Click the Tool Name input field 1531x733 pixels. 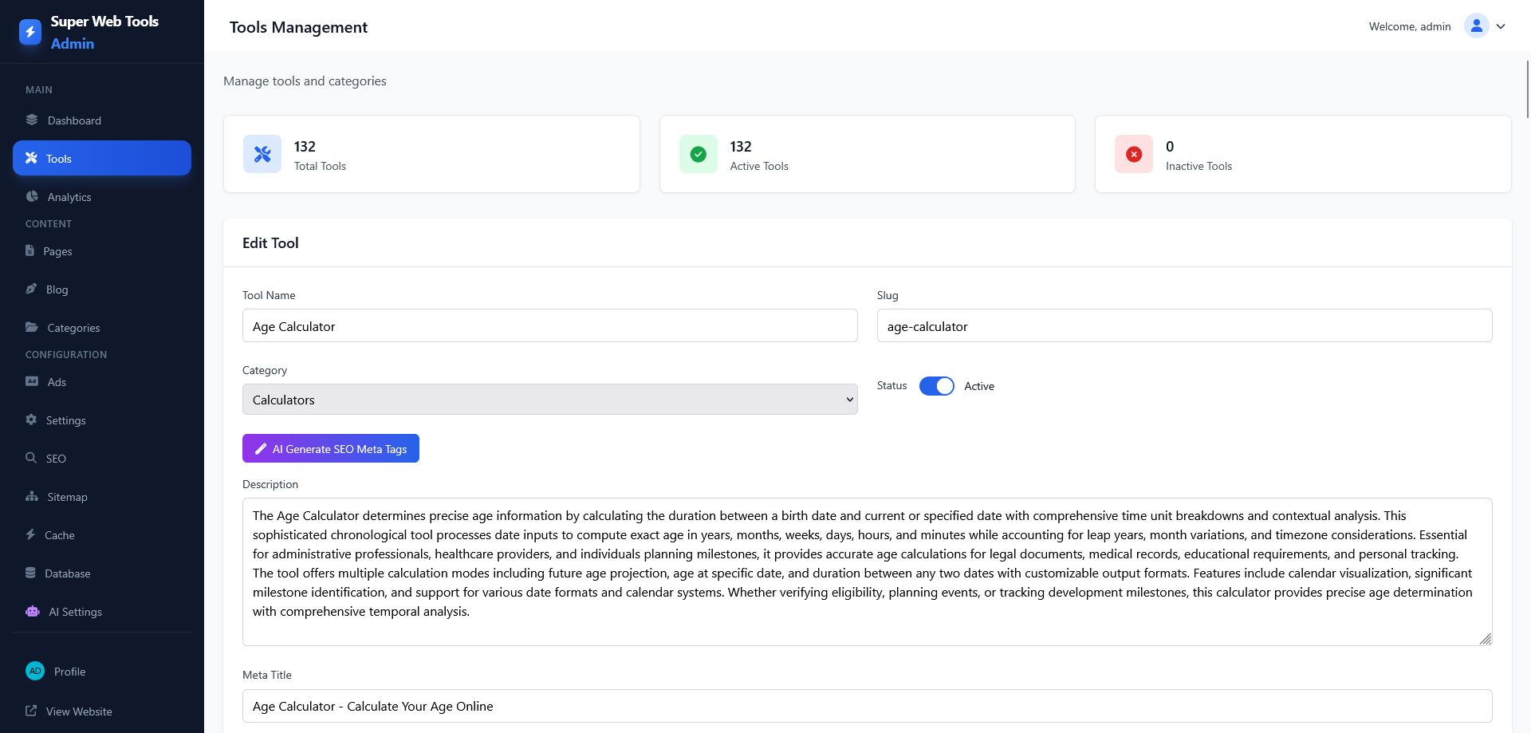[x=549, y=326]
